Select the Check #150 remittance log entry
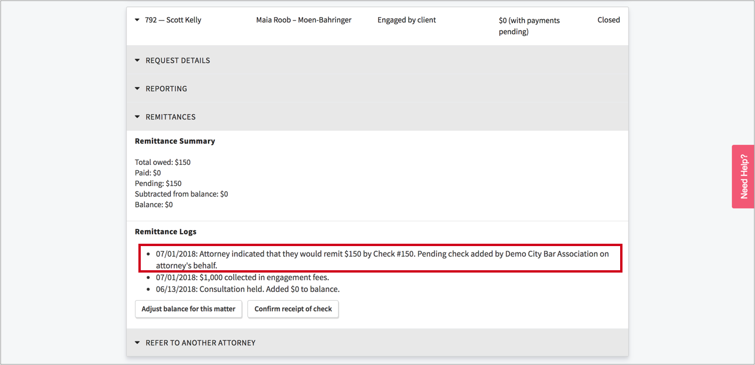Viewport: 755px width, 365px height. point(382,260)
